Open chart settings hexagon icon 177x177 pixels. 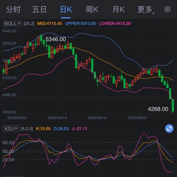tap(167, 9)
